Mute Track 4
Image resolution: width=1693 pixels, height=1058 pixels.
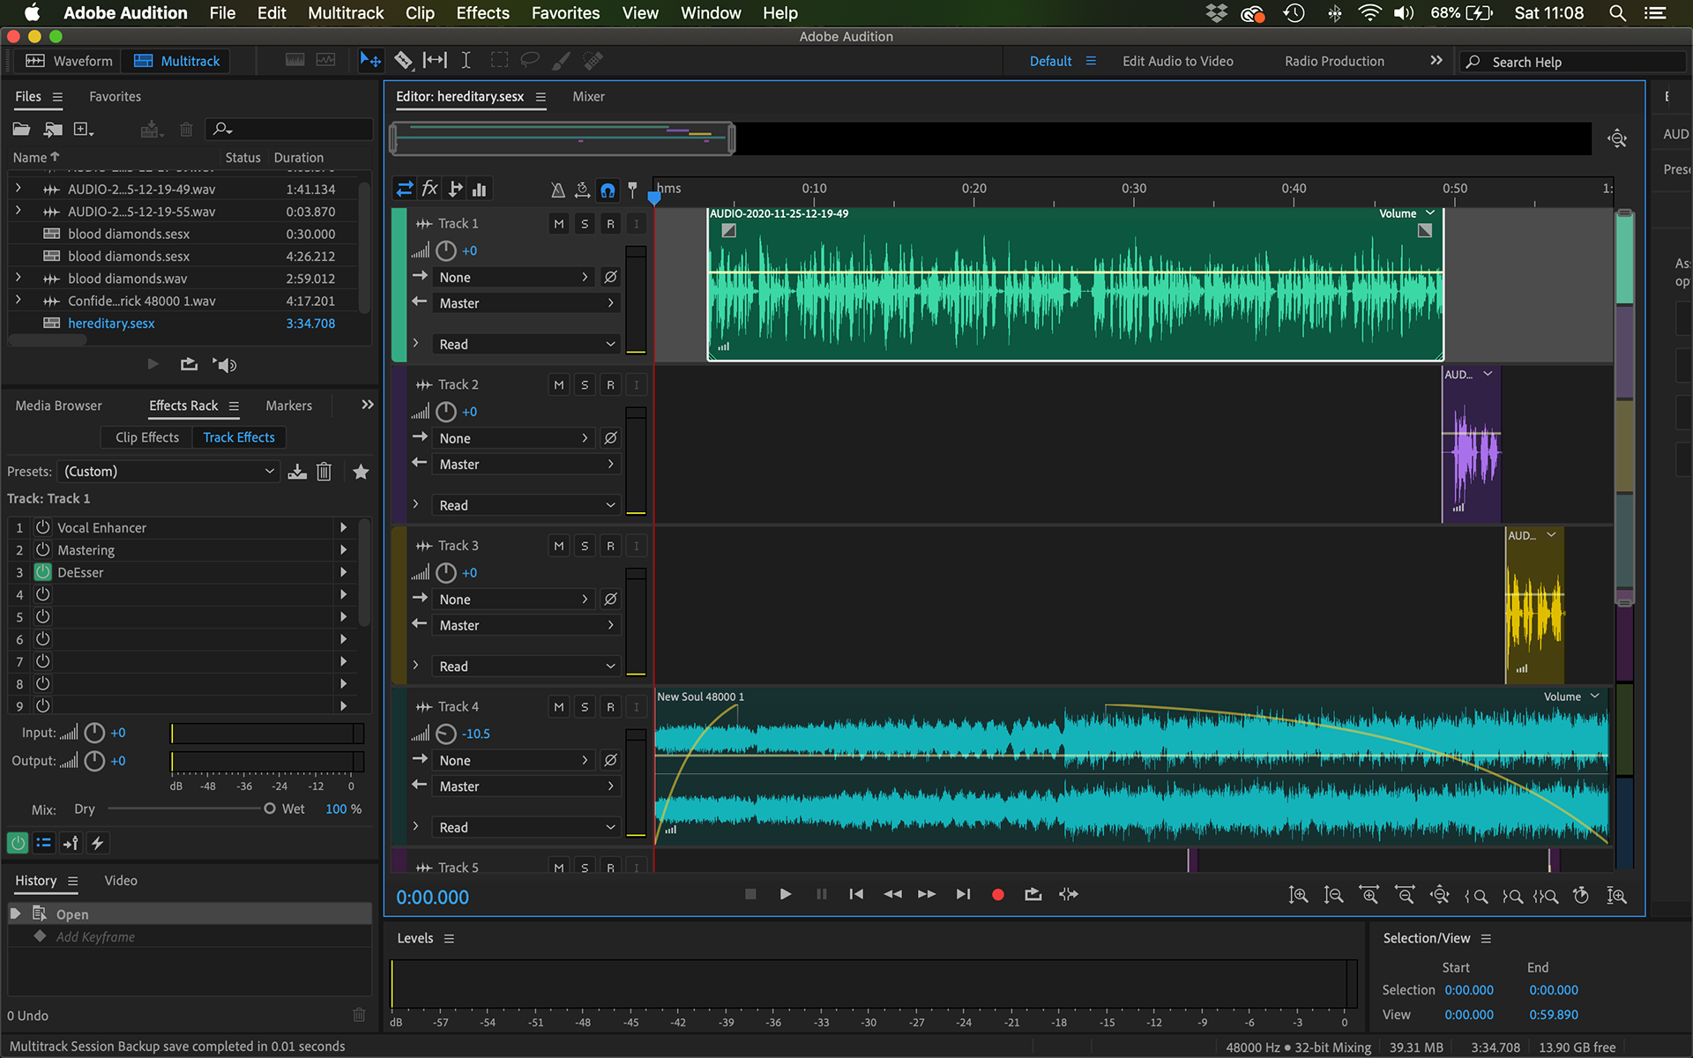pyautogui.click(x=558, y=707)
